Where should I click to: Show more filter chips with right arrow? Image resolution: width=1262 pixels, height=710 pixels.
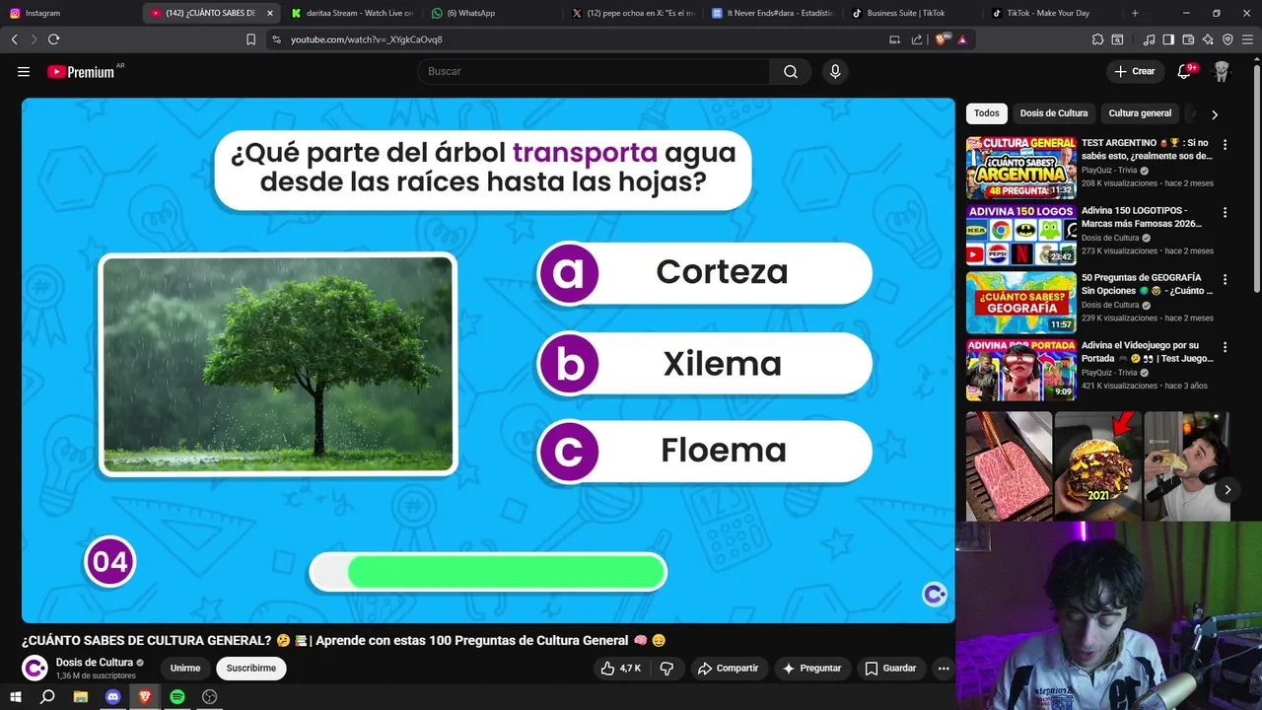pyautogui.click(x=1215, y=114)
